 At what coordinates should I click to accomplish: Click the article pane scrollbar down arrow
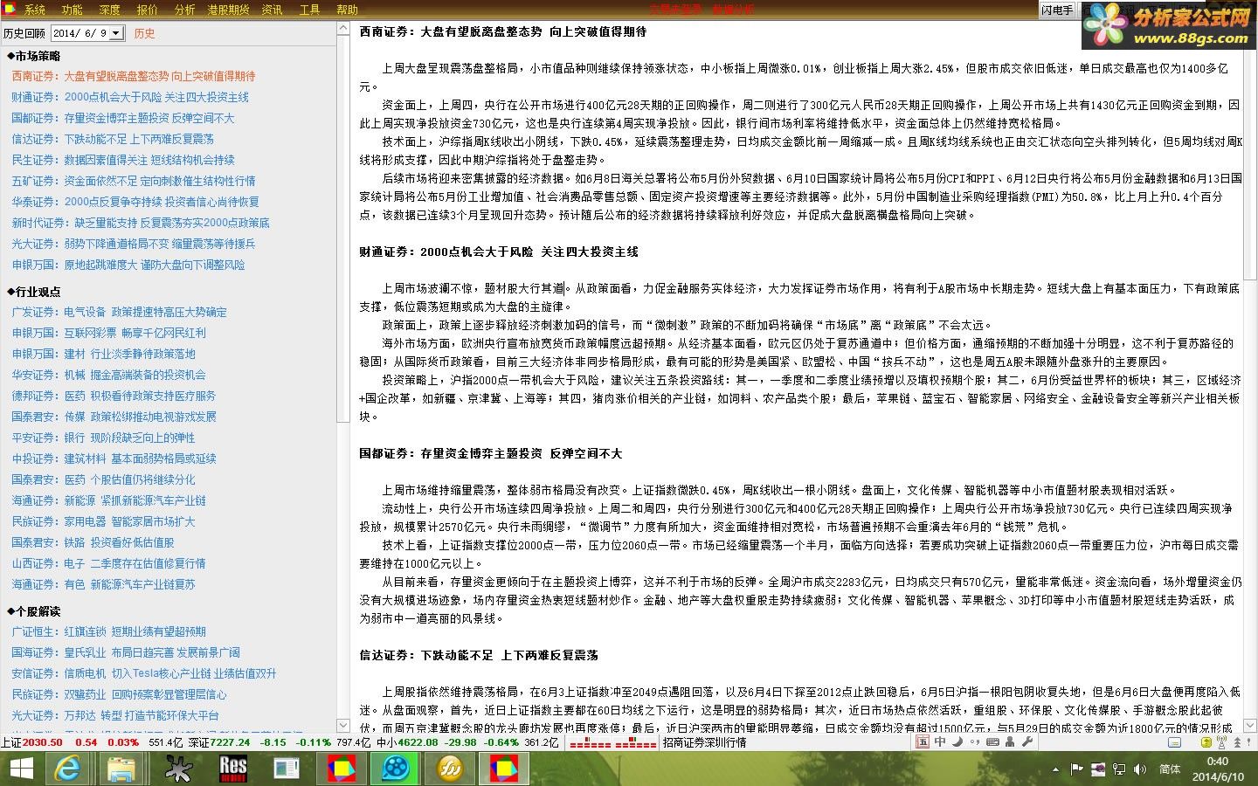pos(1250,727)
